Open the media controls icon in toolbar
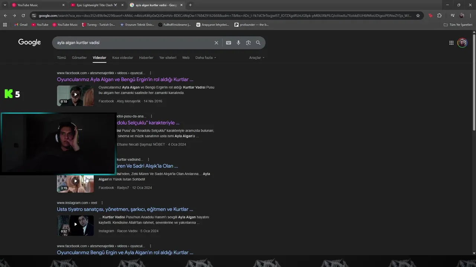 point(452,16)
